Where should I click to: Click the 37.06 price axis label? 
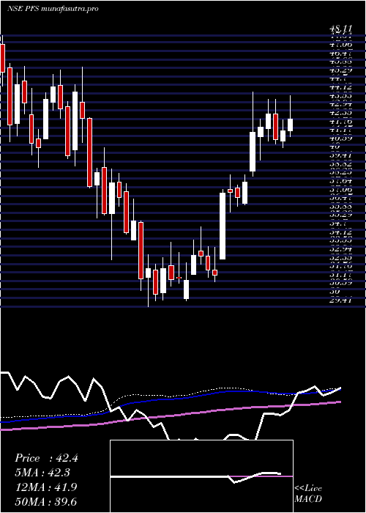pos(340,190)
